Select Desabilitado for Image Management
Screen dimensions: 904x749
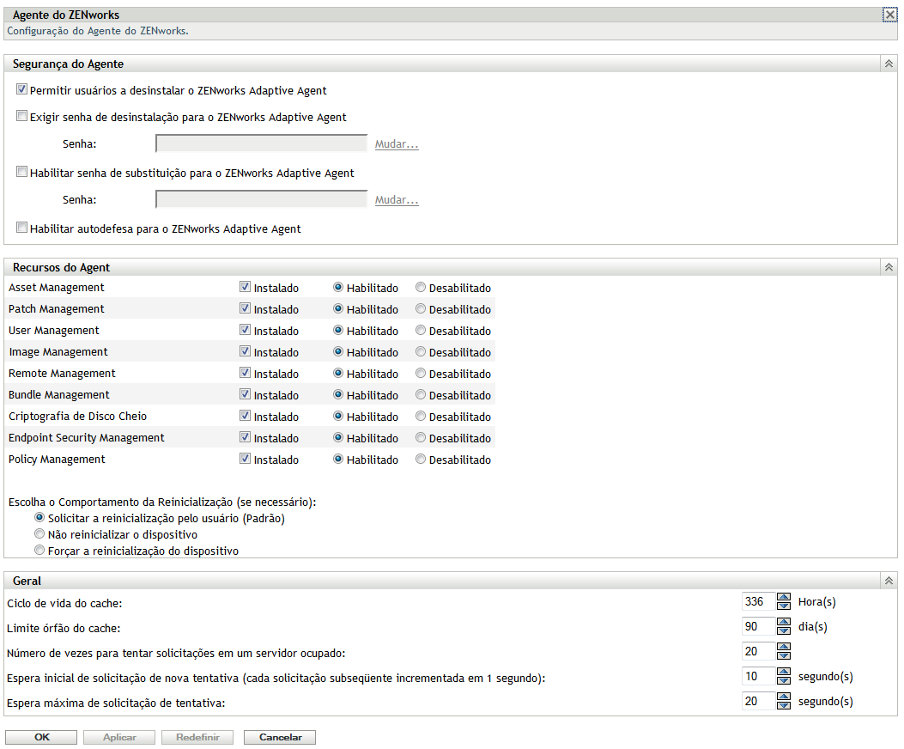[421, 350]
